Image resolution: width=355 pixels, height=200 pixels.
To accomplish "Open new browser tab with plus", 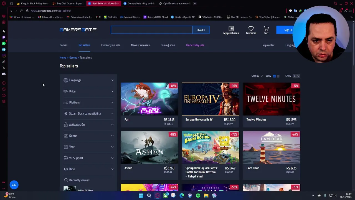I will [195, 4].
